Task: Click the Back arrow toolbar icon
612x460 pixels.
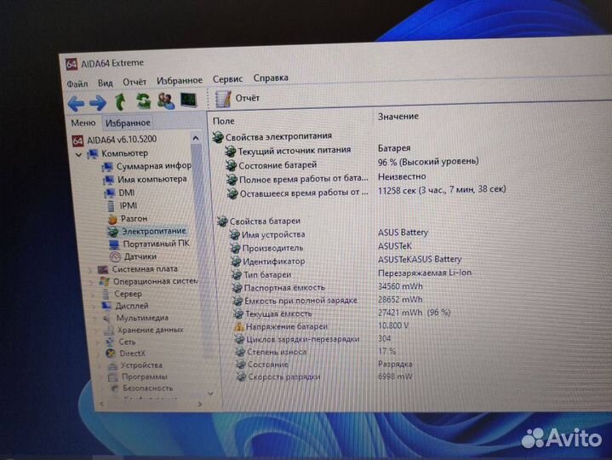Action: point(76,103)
